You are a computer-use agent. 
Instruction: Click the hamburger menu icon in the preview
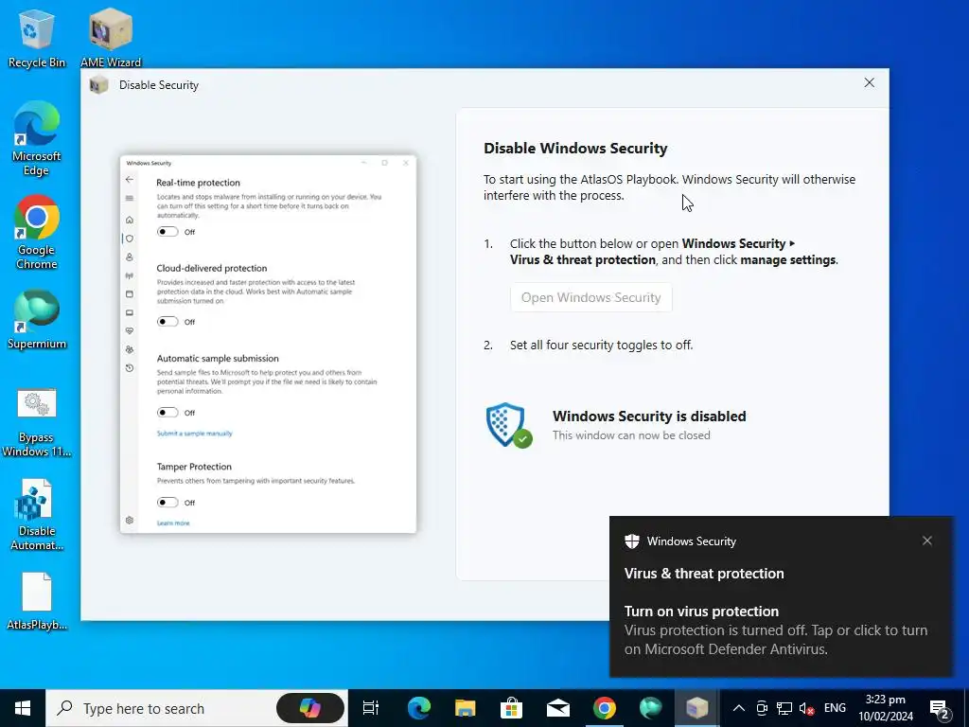pyautogui.click(x=129, y=198)
